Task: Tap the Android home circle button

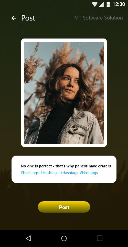Action: [x=64, y=238]
